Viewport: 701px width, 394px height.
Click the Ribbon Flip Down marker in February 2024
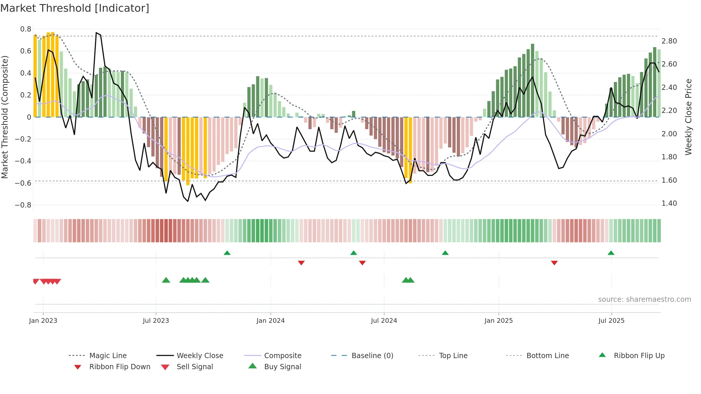(301, 263)
